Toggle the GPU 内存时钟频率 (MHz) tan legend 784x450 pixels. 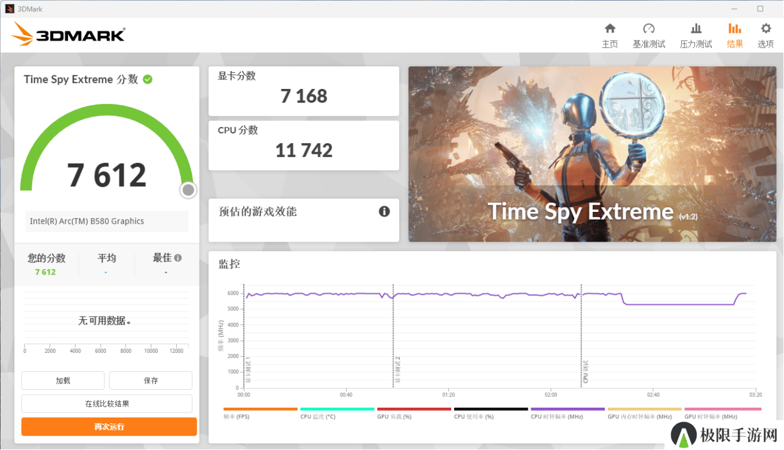pyautogui.click(x=644, y=413)
